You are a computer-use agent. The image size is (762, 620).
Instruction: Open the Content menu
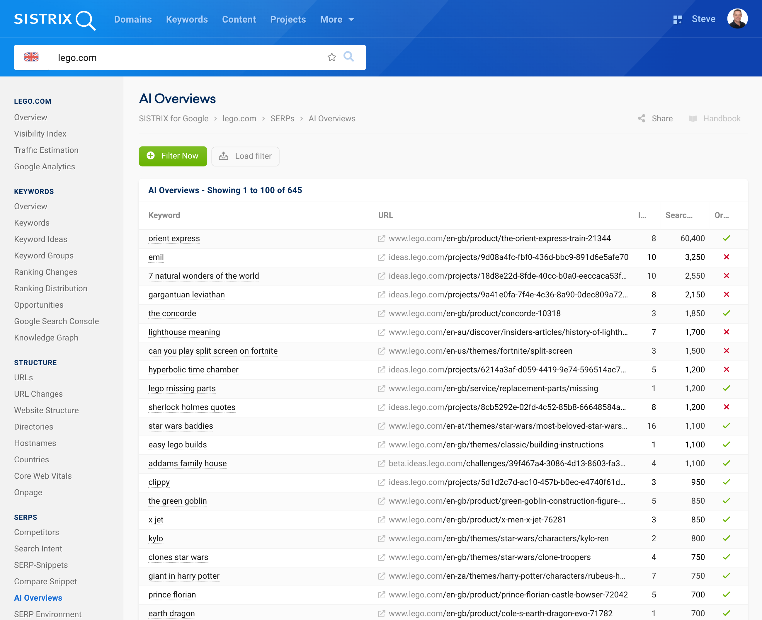click(x=239, y=19)
